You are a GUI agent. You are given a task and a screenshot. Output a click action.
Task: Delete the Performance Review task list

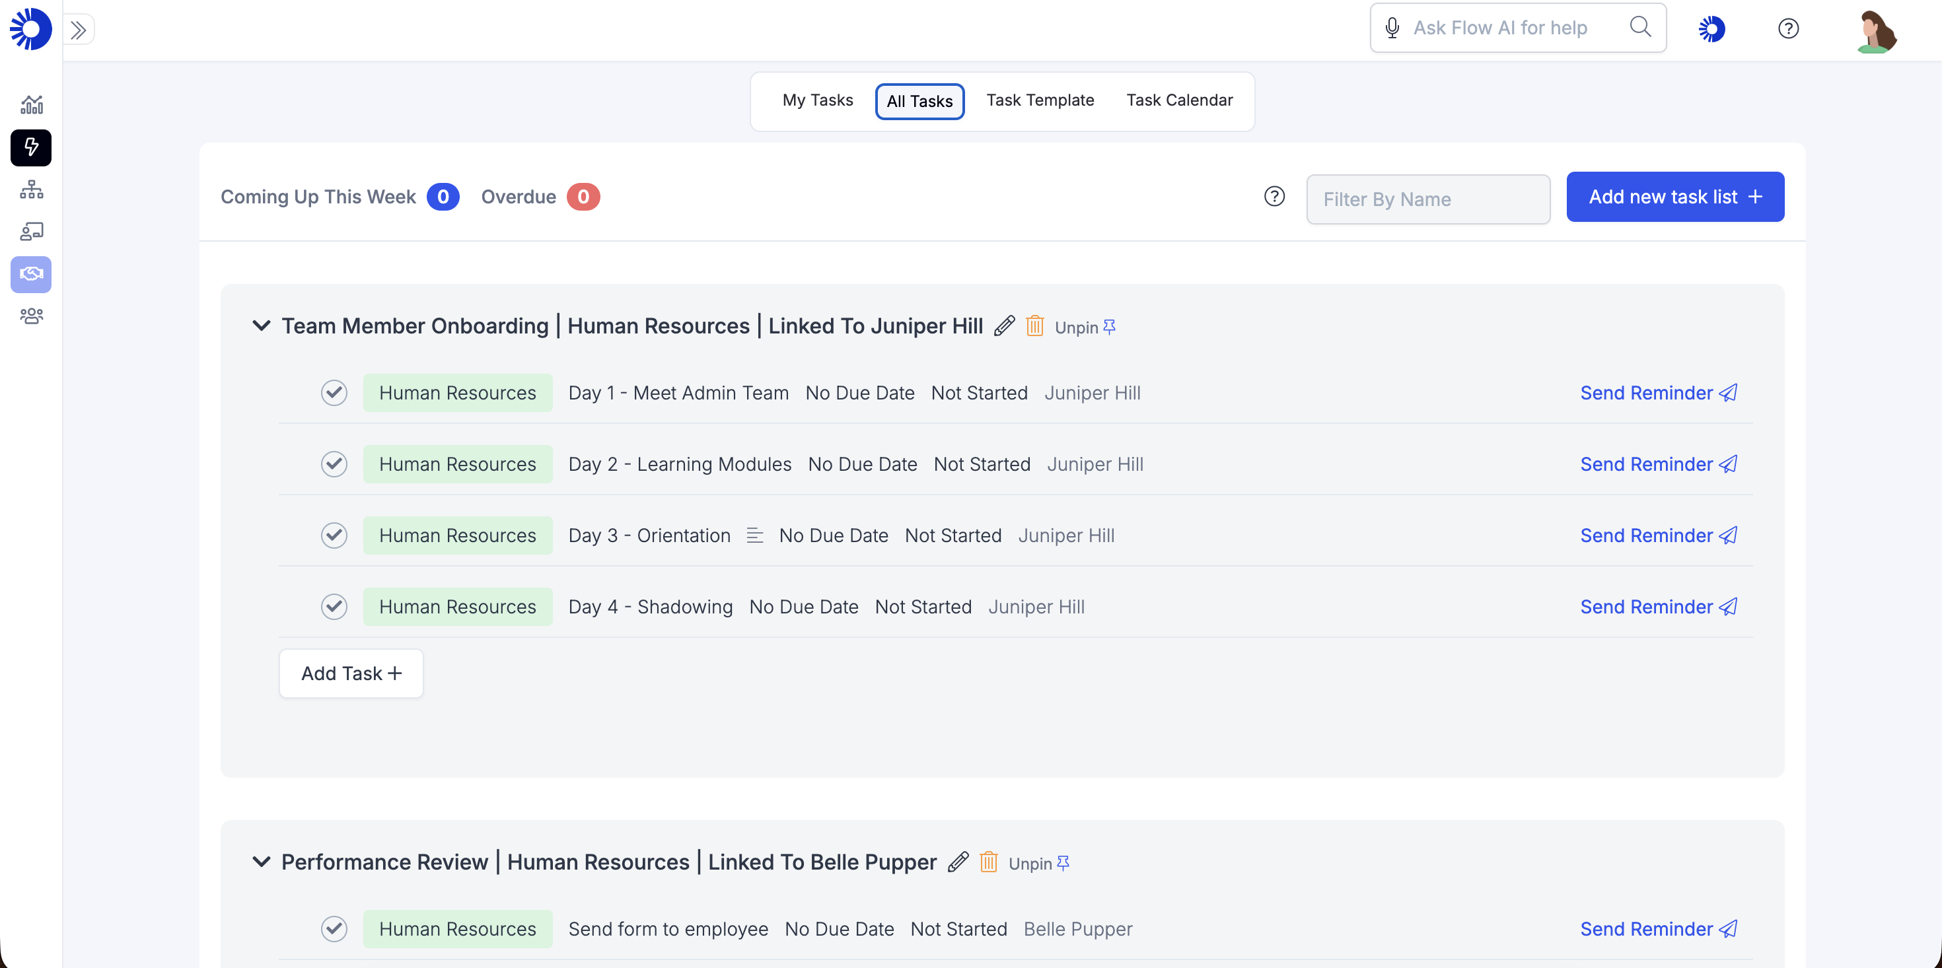(x=988, y=862)
